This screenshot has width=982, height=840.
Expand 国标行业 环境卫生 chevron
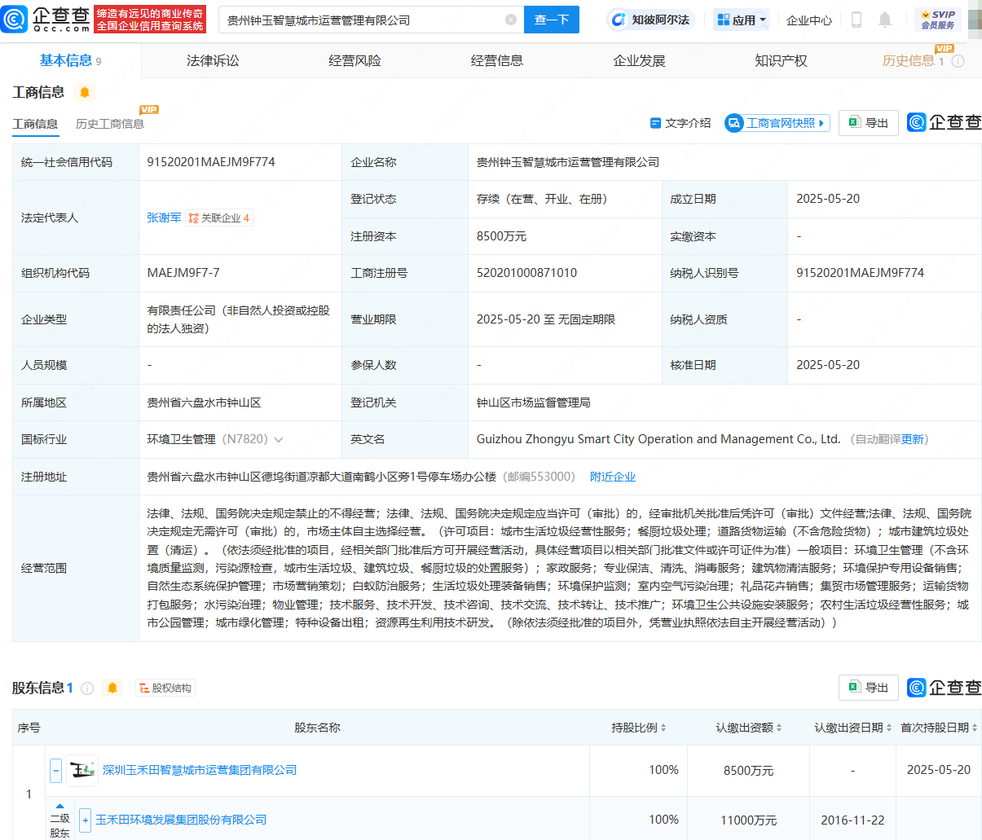279,440
